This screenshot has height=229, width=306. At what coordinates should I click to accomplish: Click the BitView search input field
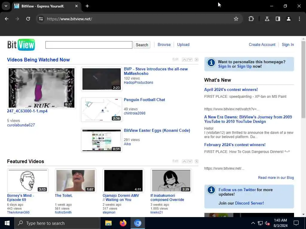(x=89, y=45)
